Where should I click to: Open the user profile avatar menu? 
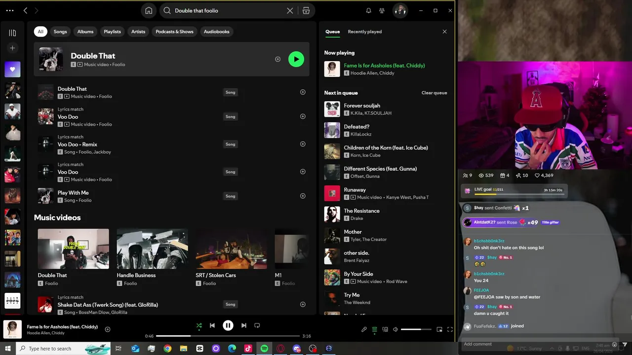pos(400,10)
